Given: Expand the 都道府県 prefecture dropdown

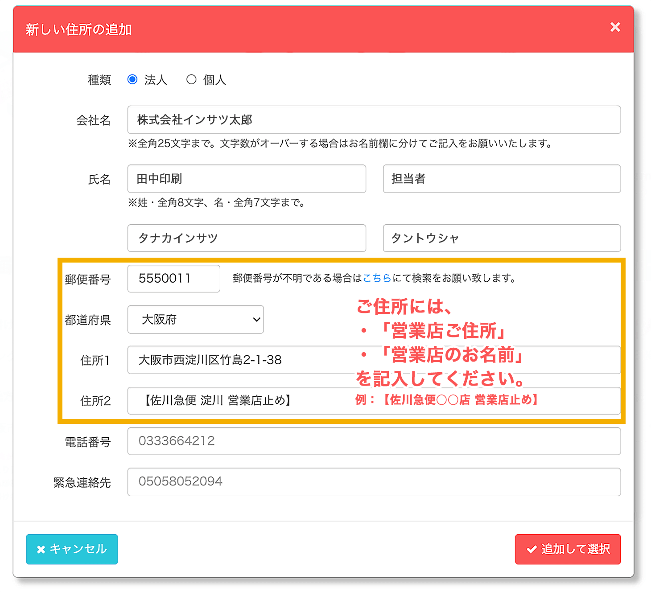Looking at the screenshot, I should click(195, 319).
